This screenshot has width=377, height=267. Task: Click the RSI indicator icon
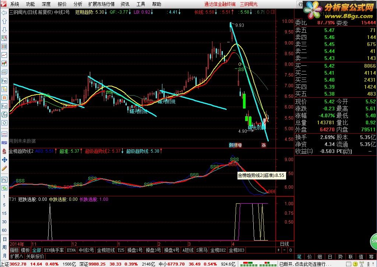(x=4, y=143)
